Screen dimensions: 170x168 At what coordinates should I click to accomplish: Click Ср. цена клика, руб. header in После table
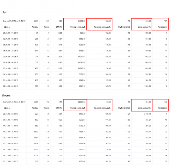click(x=102, y=108)
